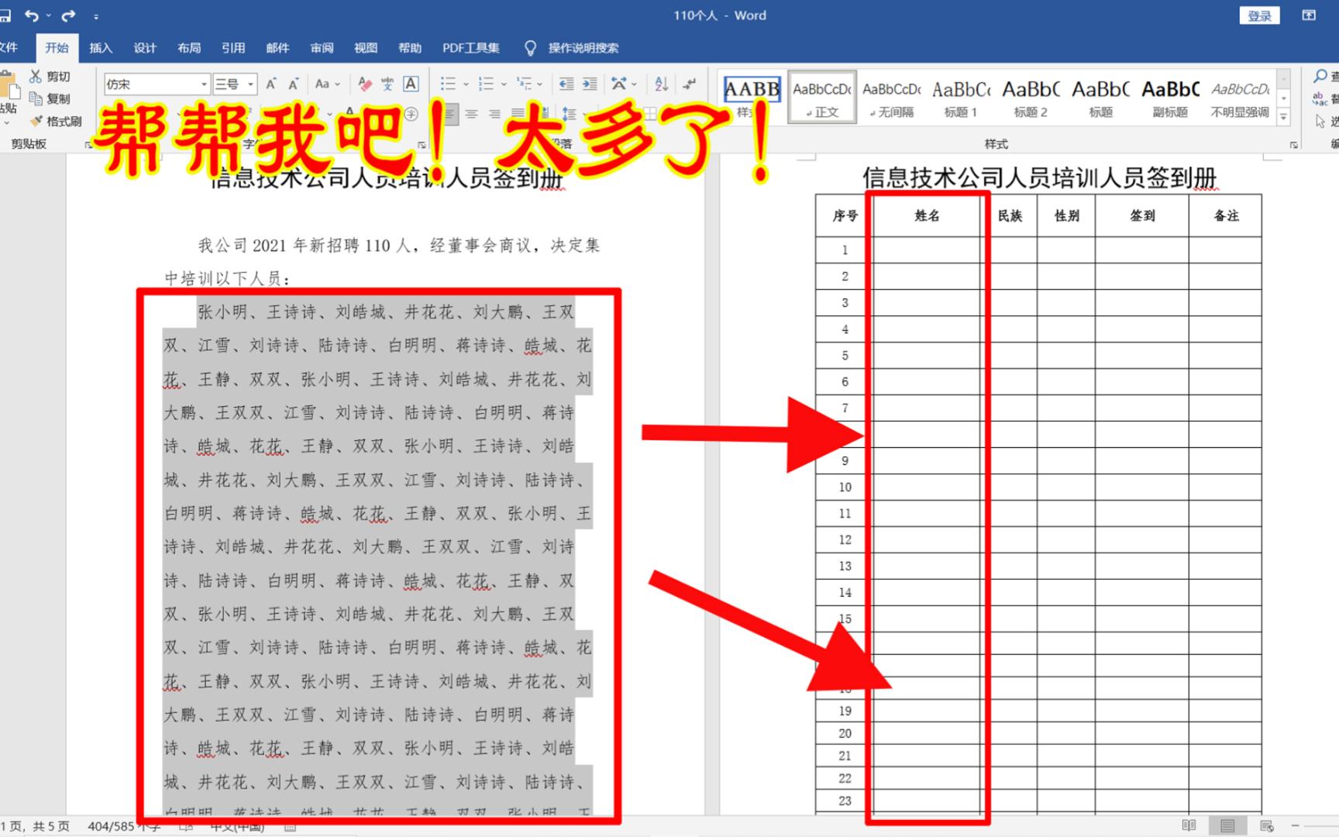Click the Decrease Indent icon
The image size is (1339, 837).
pos(566,84)
